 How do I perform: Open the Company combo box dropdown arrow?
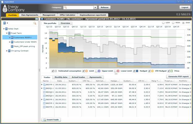[x=95, y=7]
